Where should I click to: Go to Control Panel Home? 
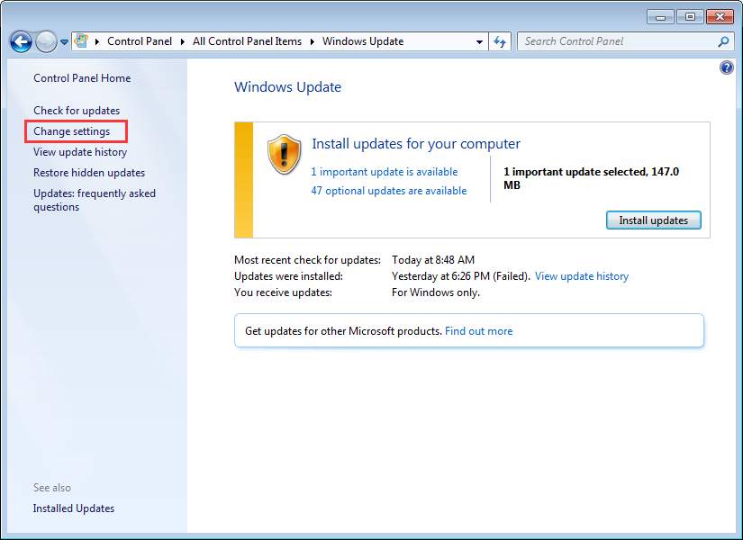point(82,78)
